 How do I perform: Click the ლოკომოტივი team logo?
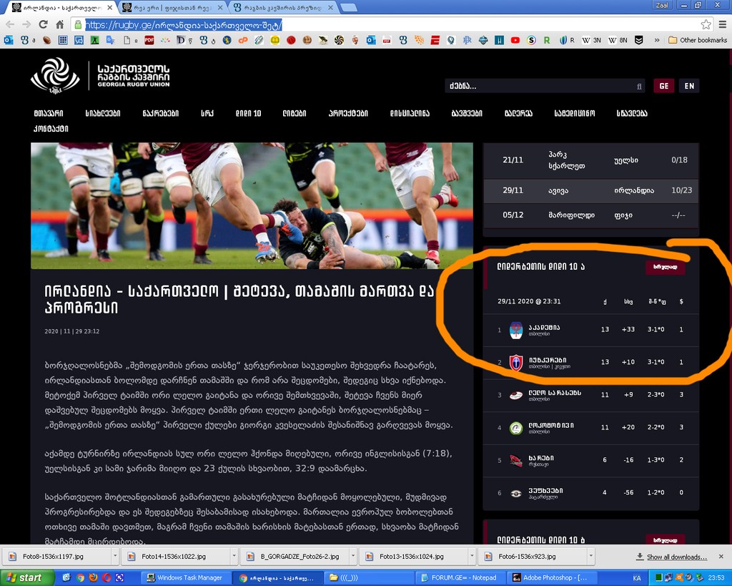(516, 428)
